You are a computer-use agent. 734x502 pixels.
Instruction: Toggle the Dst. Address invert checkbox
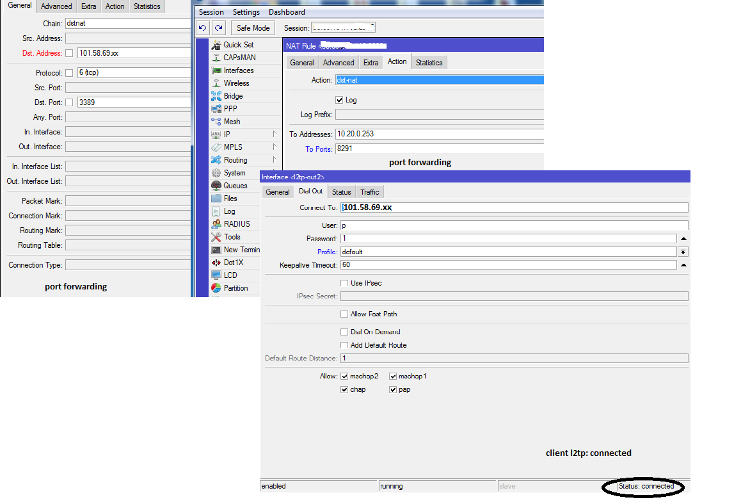[x=69, y=53]
